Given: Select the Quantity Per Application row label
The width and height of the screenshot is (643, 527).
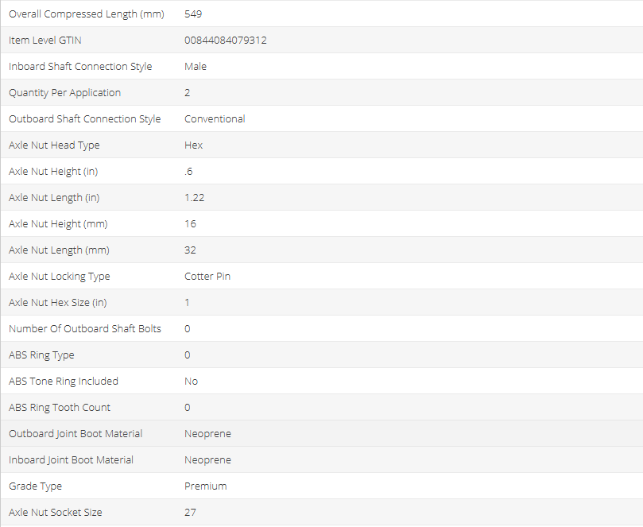Looking at the screenshot, I should click(x=64, y=93).
